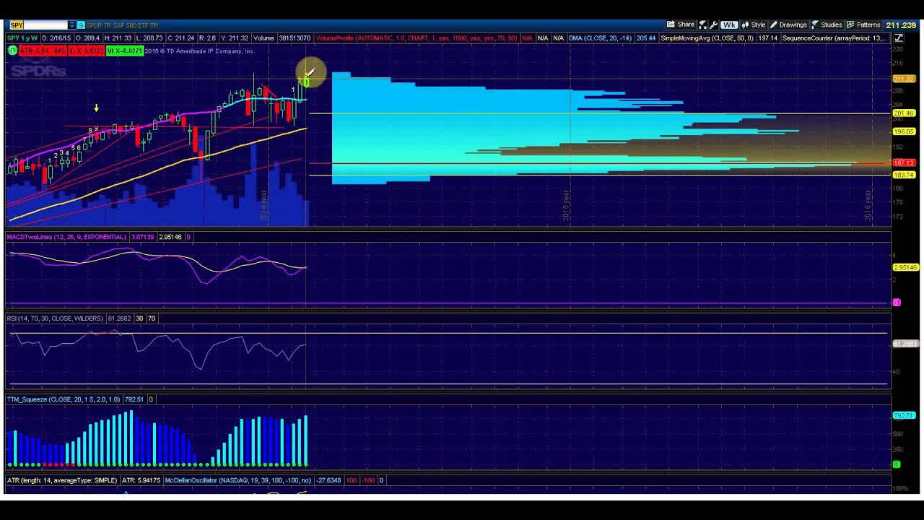The height and width of the screenshot is (520, 924).
Task: Click the TTM_Squeeze study label
Action: 64,399
